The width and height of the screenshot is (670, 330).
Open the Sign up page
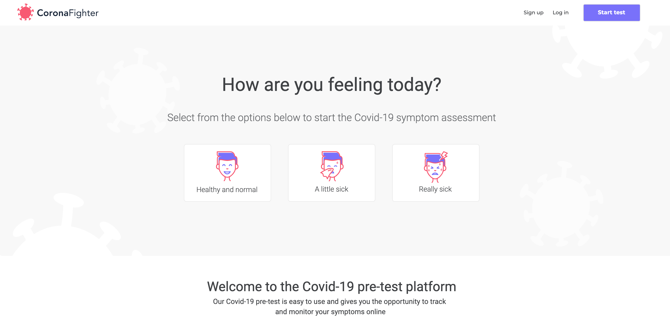click(x=533, y=12)
